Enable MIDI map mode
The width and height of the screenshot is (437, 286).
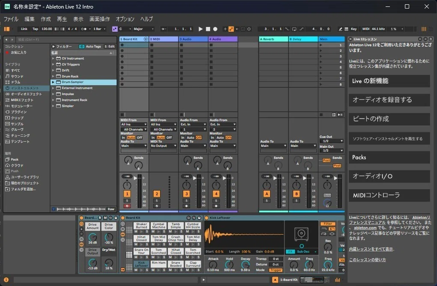point(366,29)
